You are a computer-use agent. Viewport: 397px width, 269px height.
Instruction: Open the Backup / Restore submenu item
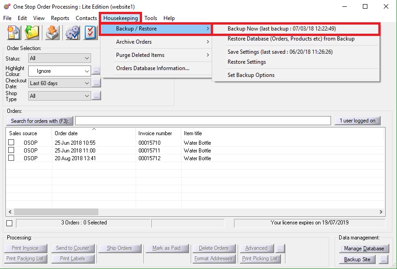156,29
